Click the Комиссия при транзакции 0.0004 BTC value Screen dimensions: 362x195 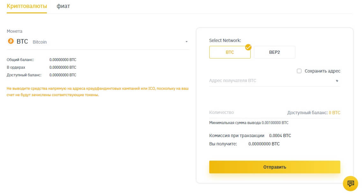tap(280, 136)
